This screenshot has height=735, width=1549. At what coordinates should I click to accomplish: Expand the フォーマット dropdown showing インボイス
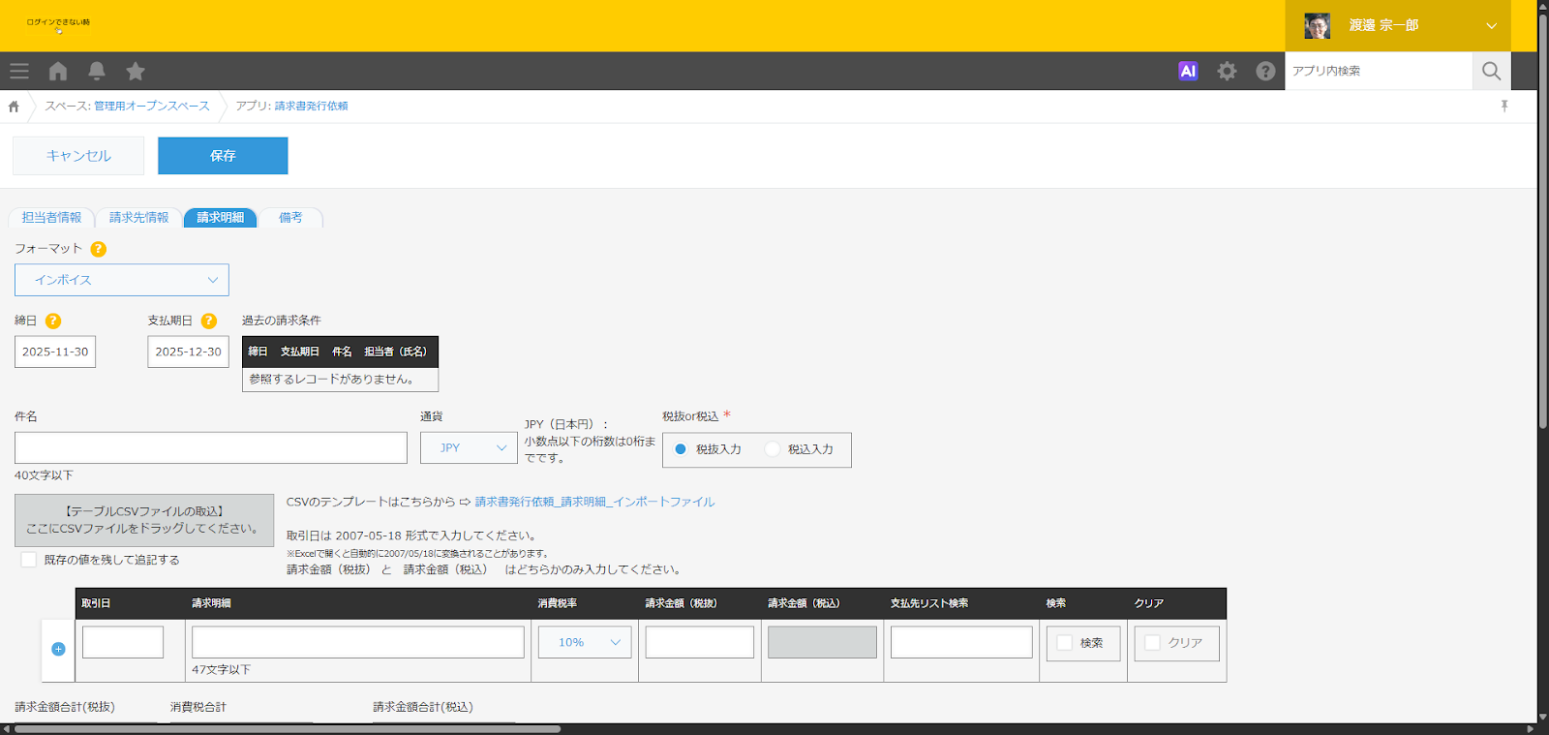[x=122, y=280]
